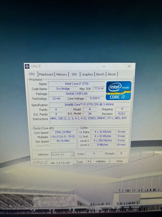Viewport: 162px width, 217px height.
Task: Click the name field Intel Core i7 3770
Action: (x=77, y=84)
